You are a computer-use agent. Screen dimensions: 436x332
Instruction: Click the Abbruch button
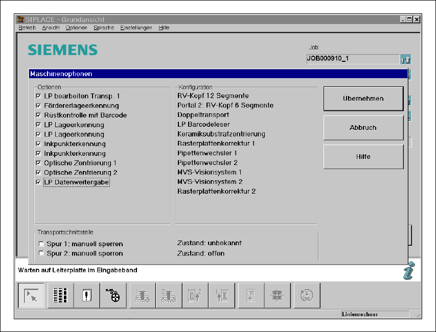[x=363, y=128]
